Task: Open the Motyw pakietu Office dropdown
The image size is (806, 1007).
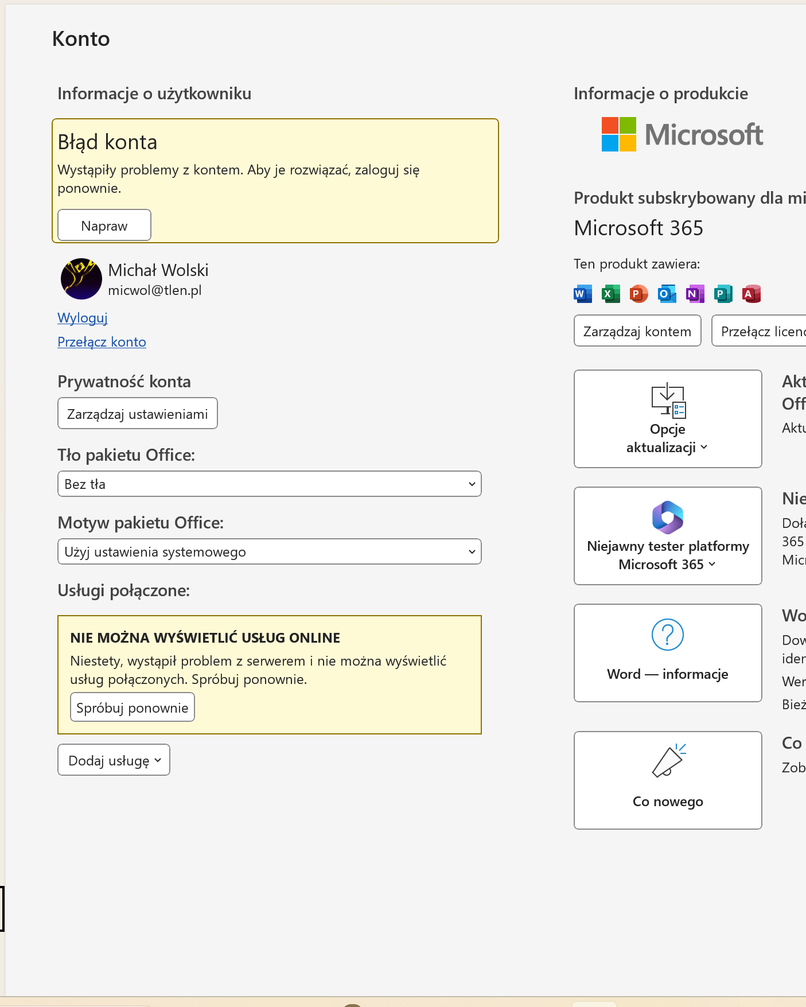Action: coord(270,551)
